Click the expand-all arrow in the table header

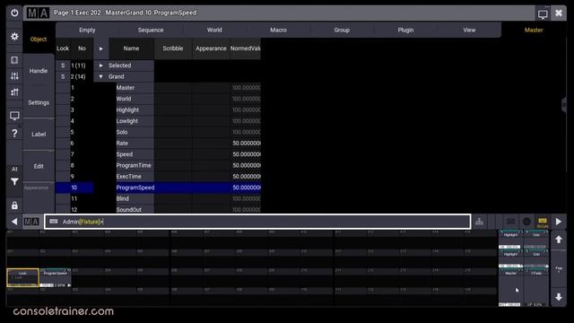(101, 48)
